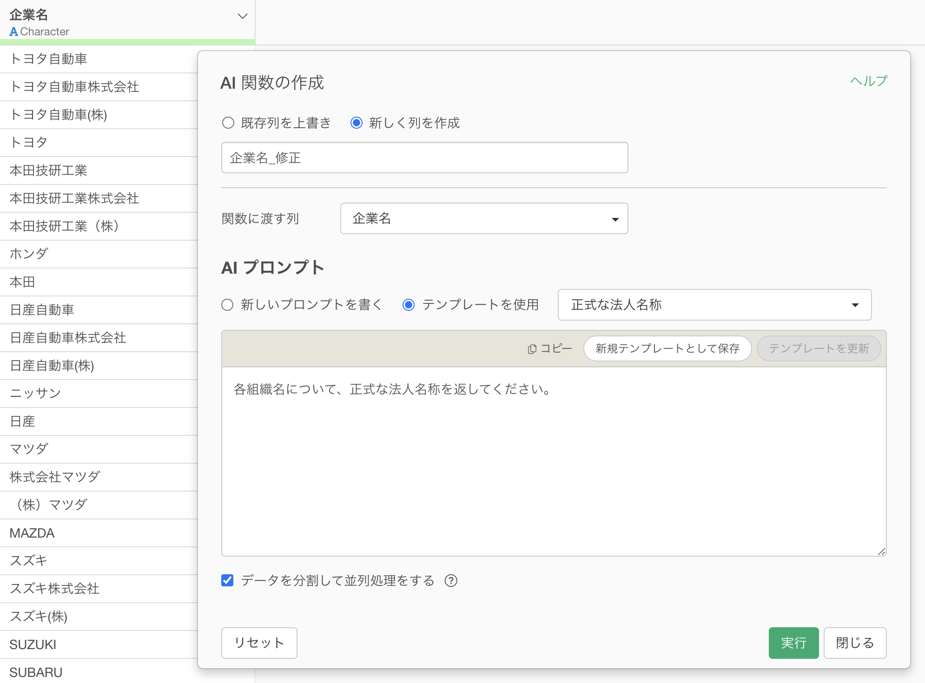Open the 関数に渡す列 dropdown
Viewport: 925px width, 683px height.
[484, 218]
